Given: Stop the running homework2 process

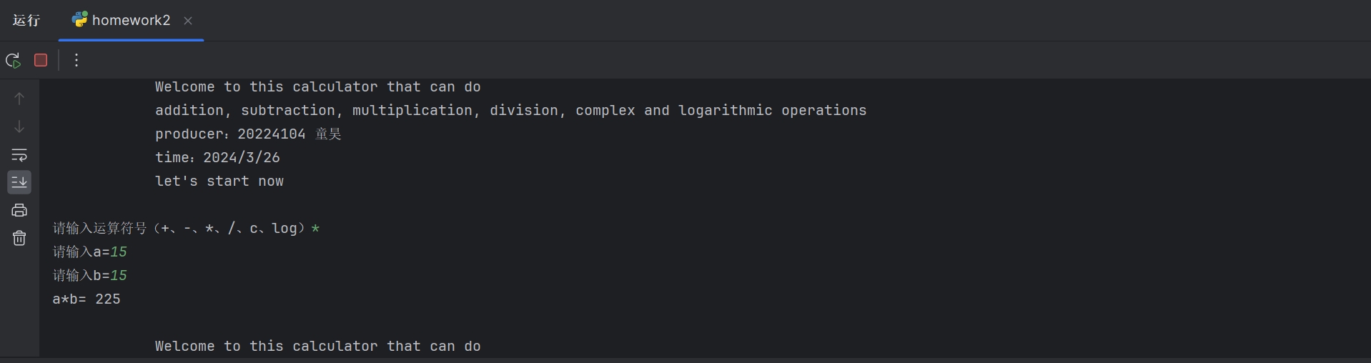Looking at the screenshot, I should (41, 60).
